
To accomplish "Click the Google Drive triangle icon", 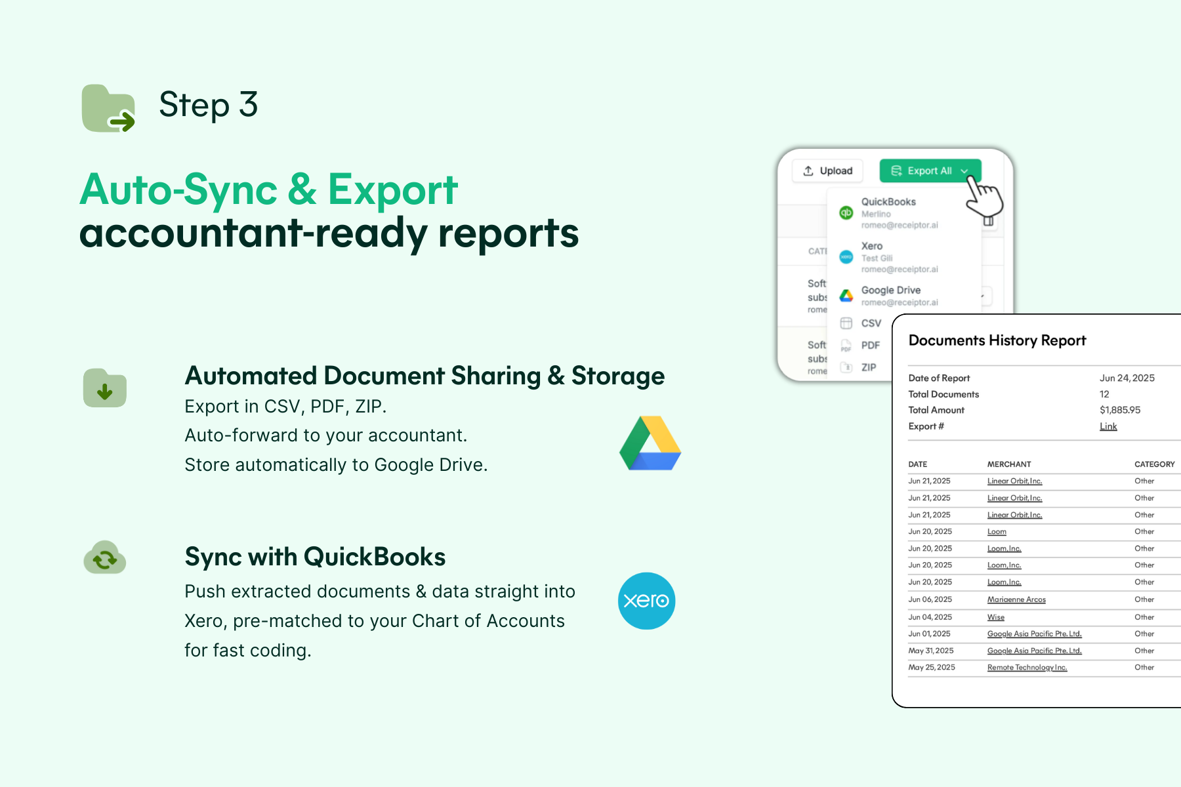I will point(846,296).
